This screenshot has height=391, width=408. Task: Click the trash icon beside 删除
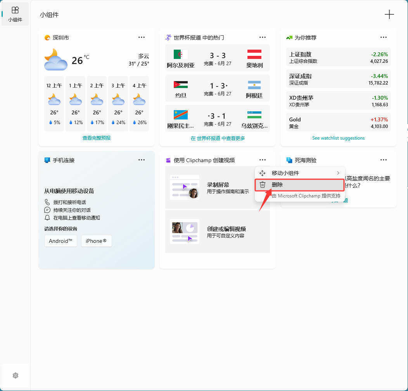(x=263, y=185)
